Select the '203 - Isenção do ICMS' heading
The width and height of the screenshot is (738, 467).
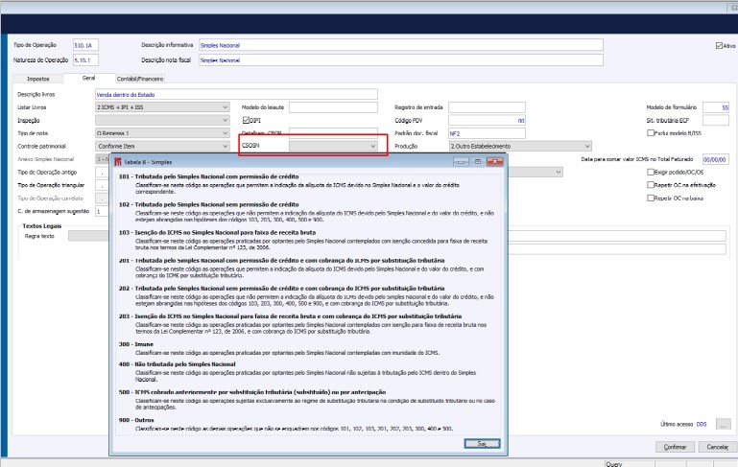(x=290, y=316)
